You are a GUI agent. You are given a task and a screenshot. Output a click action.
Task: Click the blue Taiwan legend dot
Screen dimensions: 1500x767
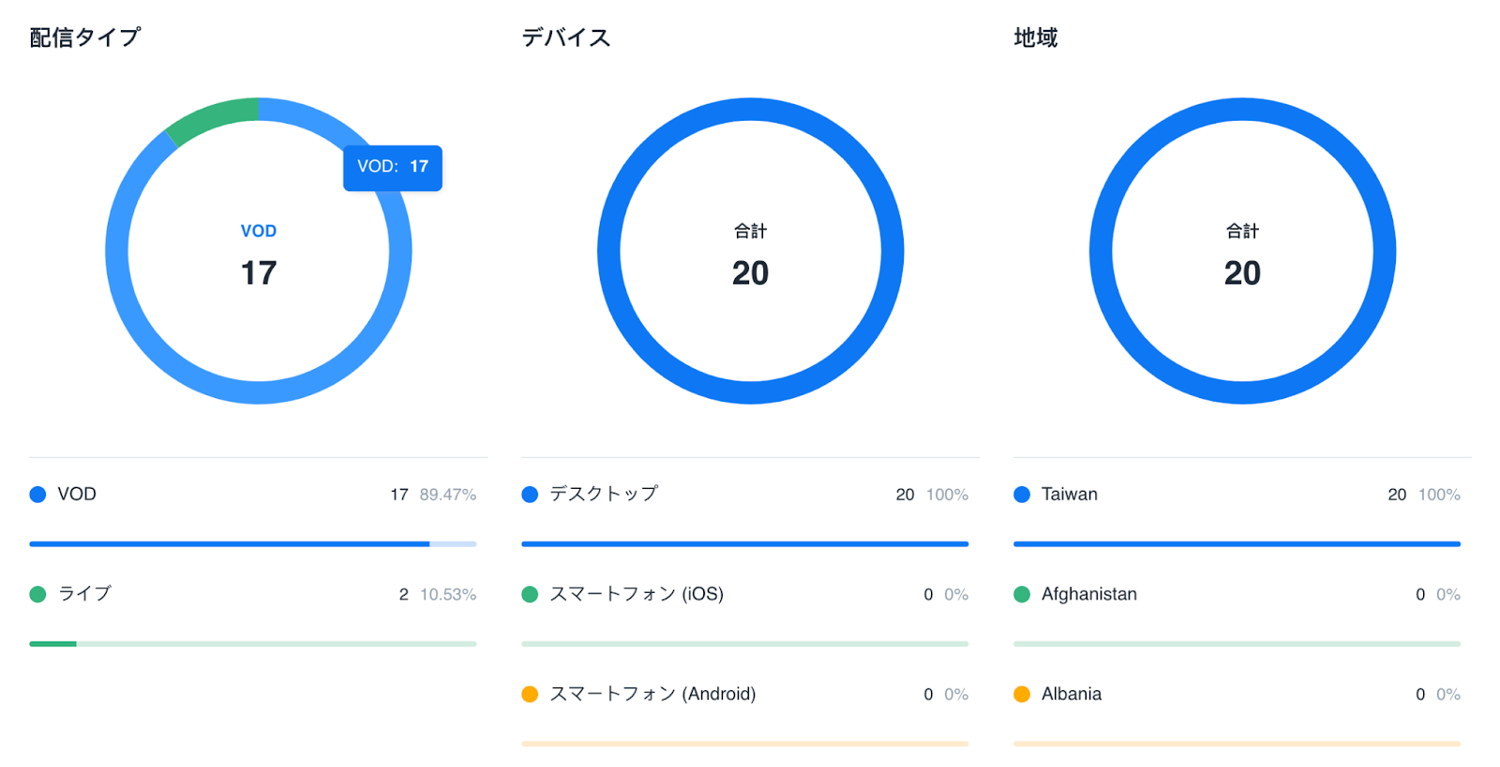coord(1022,494)
